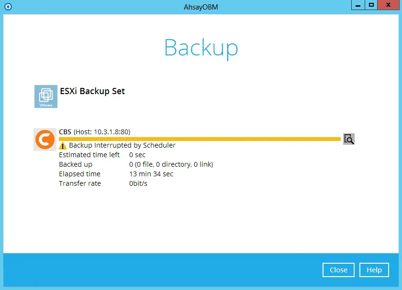Image resolution: width=402 pixels, height=290 pixels.
Task: Click the Backup page heading
Action: (201, 47)
